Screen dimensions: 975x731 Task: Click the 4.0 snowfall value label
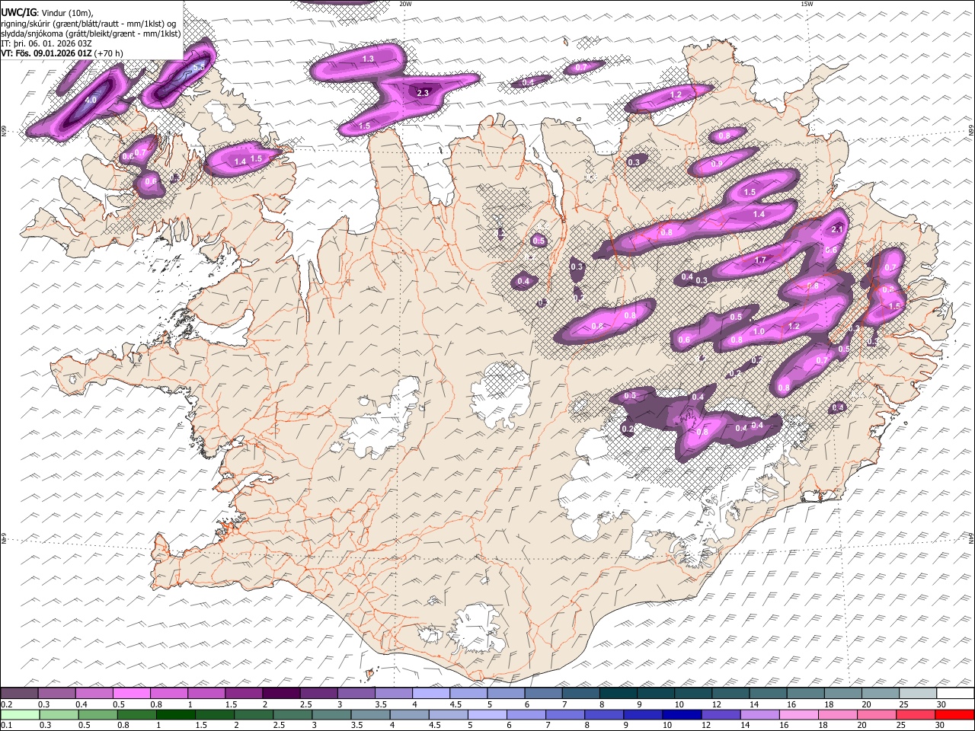coord(91,100)
